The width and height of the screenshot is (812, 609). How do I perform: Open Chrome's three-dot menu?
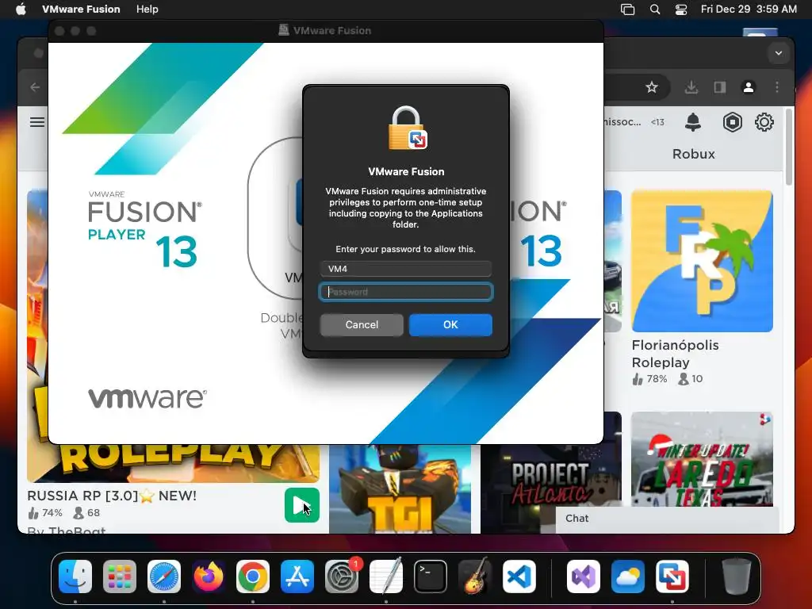tap(777, 87)
